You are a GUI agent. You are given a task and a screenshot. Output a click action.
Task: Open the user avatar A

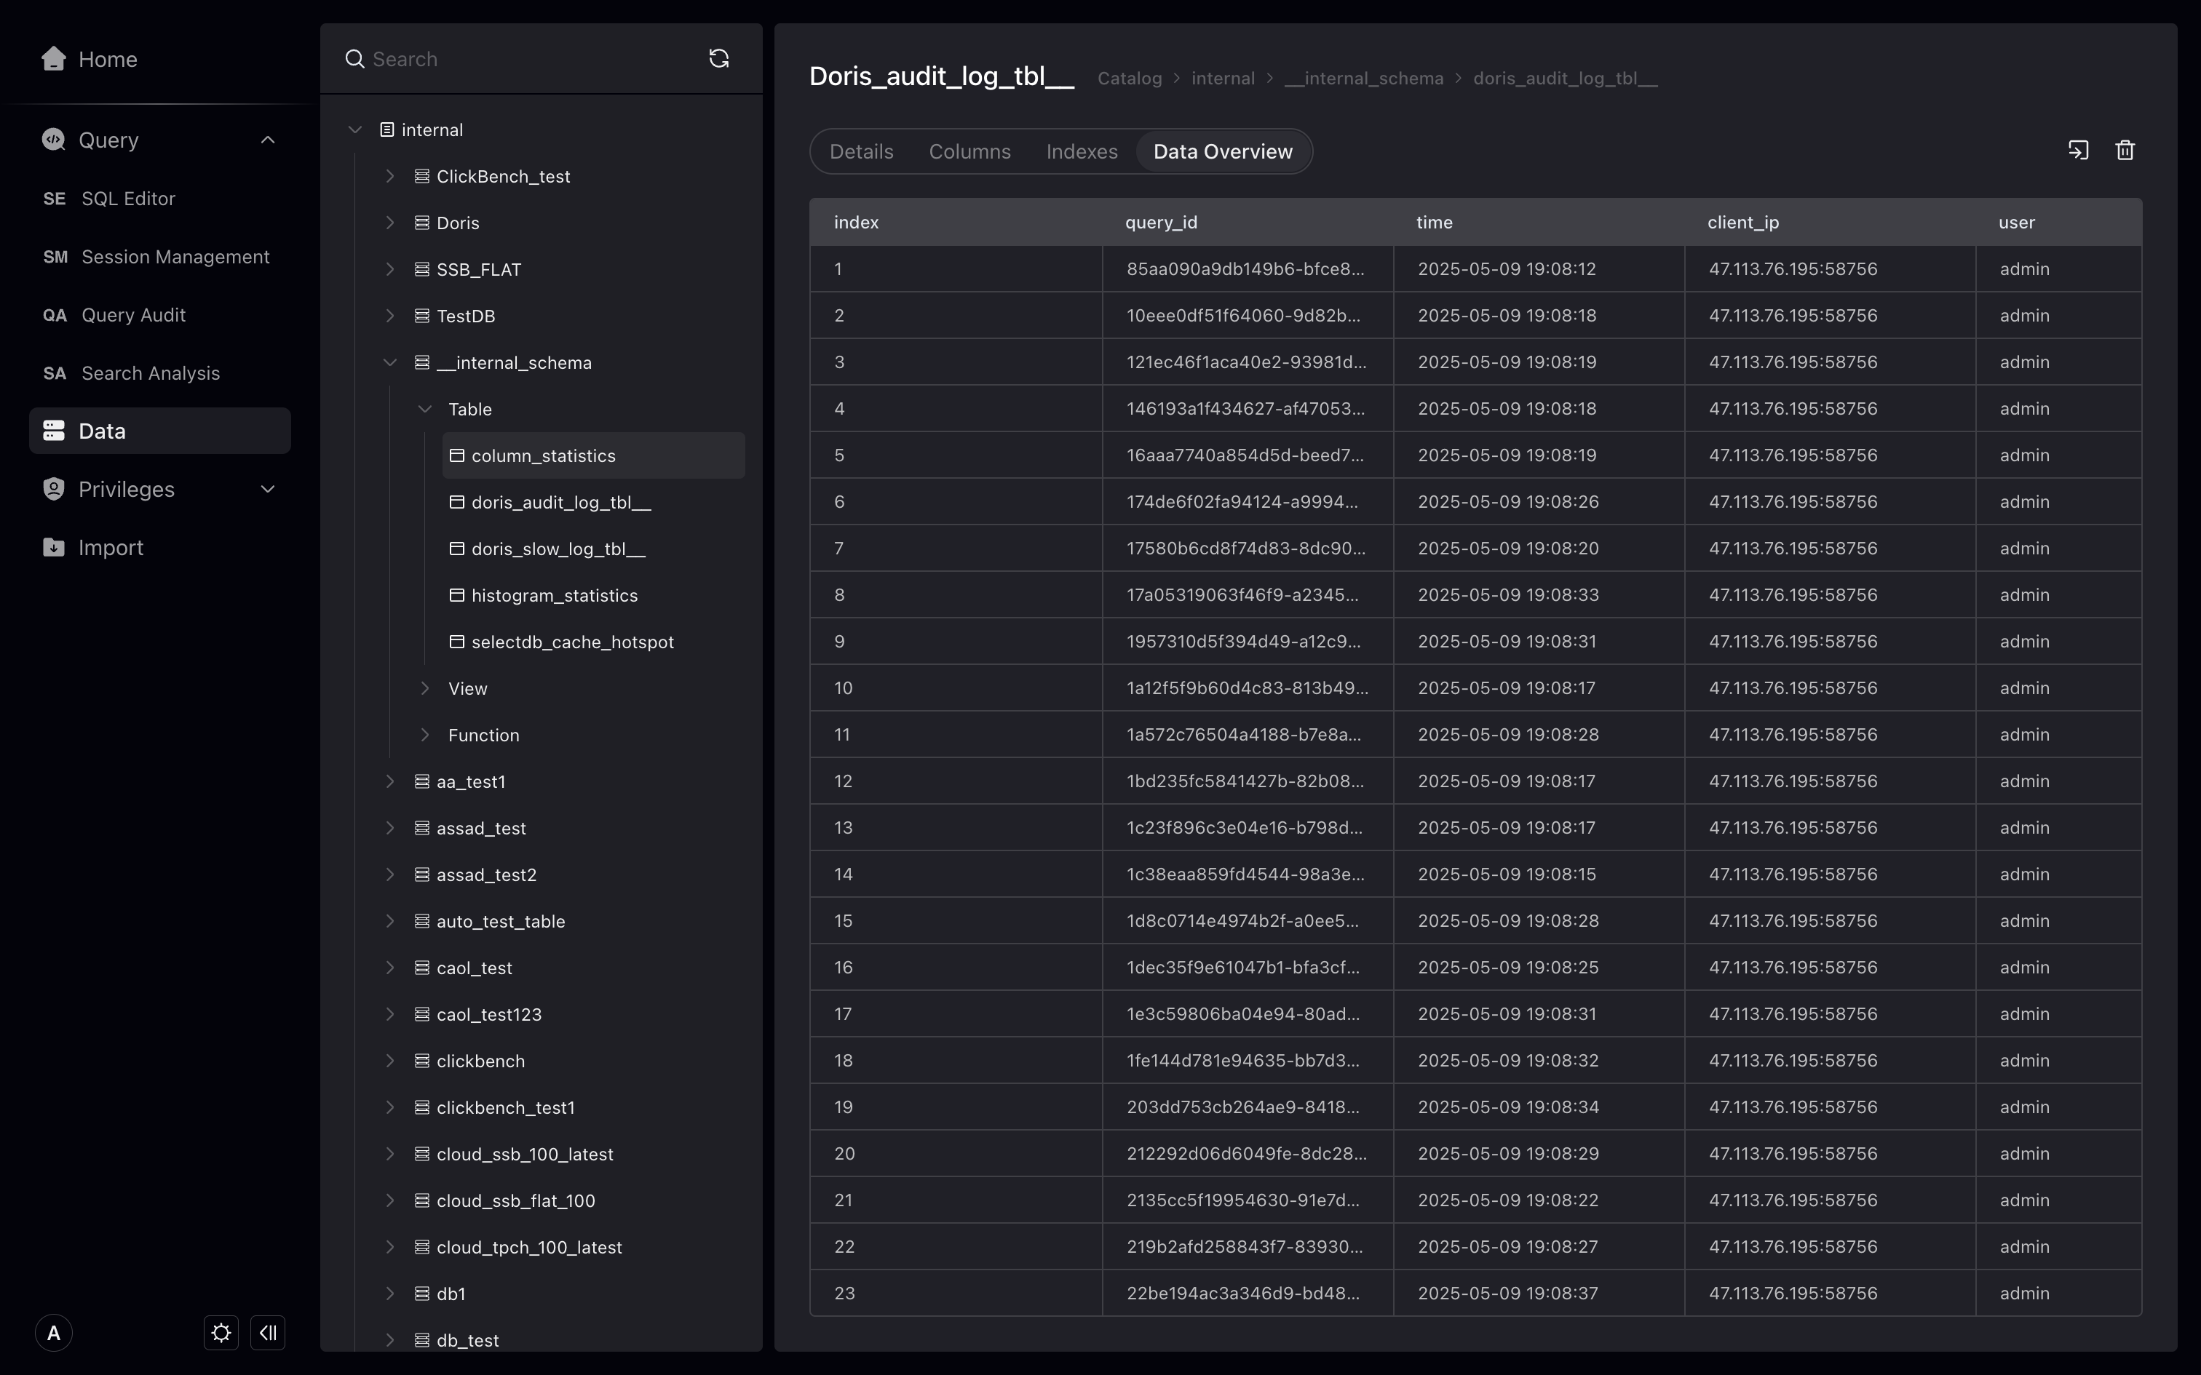[x=54, y=1333]
